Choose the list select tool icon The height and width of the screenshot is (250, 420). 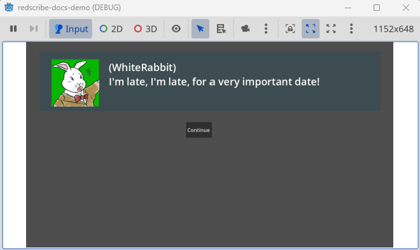(x=221, y=29)
